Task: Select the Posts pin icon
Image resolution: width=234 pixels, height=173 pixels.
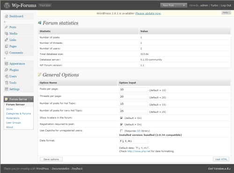Action: [x=7, y=27]
